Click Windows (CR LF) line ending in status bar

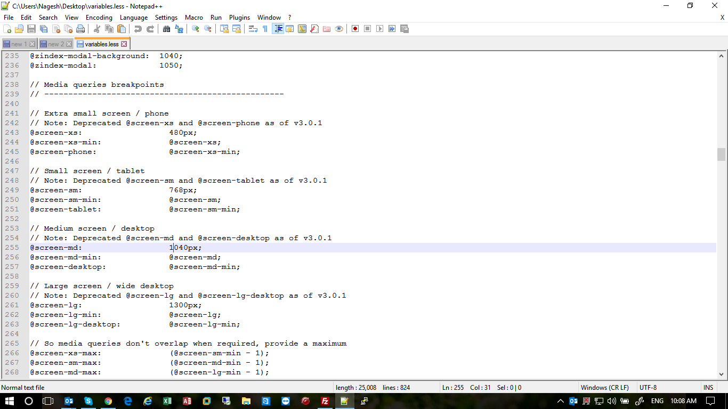[604, 388]
